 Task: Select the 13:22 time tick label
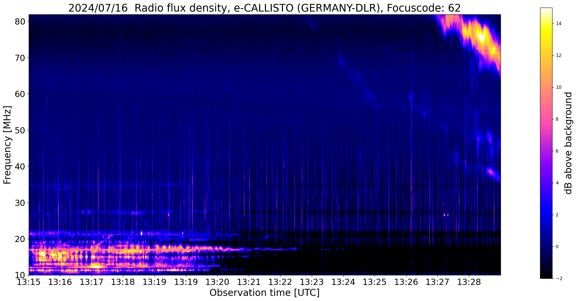coord(280,282)
